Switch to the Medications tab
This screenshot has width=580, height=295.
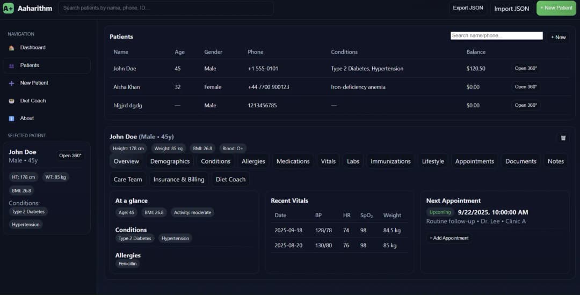click(x=293, y=161)
